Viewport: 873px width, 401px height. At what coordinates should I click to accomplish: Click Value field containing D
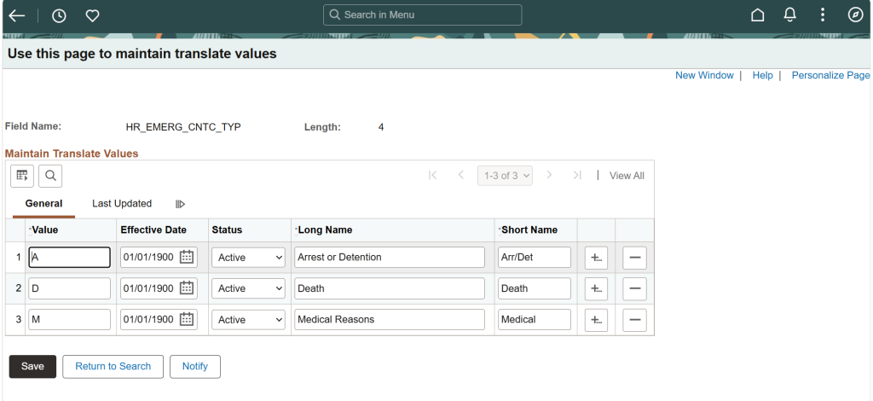[70, 288]
